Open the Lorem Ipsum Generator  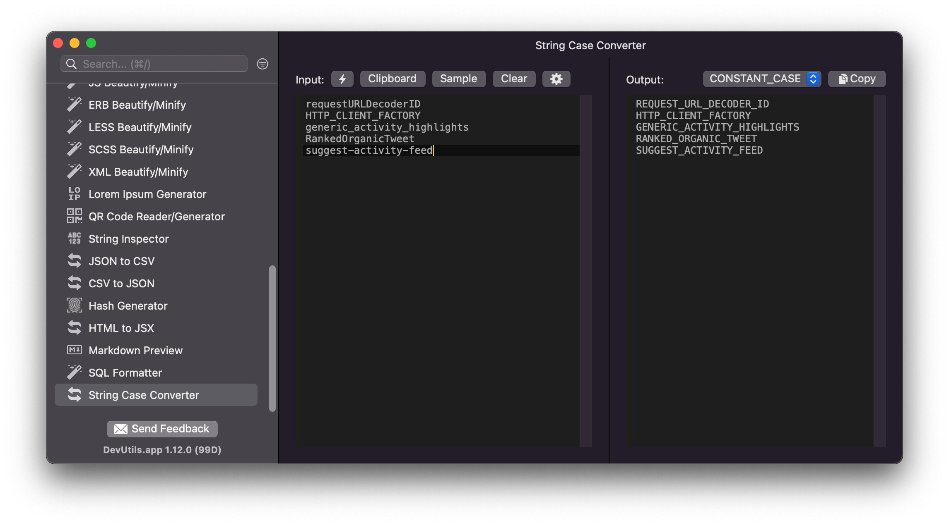(x=147, y=194)
